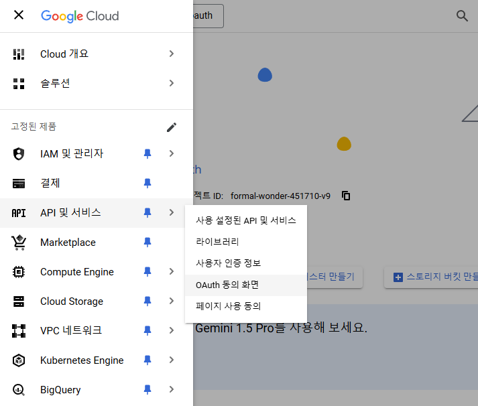
Task: Unpin 결제 from pinned products
Action: pos(147,183)
